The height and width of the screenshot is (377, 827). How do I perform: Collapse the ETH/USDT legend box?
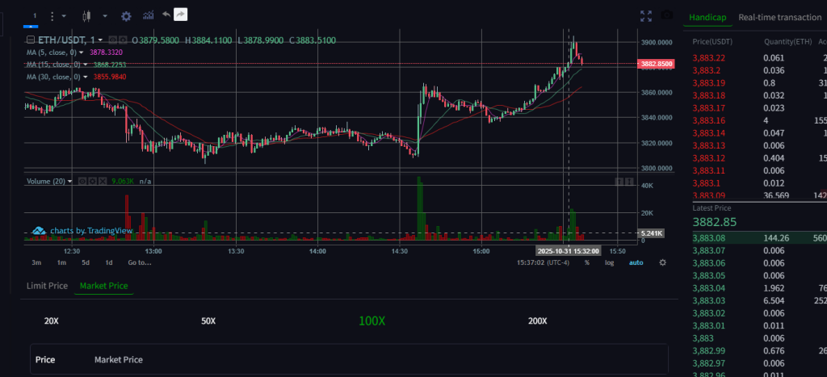point(31,40)
